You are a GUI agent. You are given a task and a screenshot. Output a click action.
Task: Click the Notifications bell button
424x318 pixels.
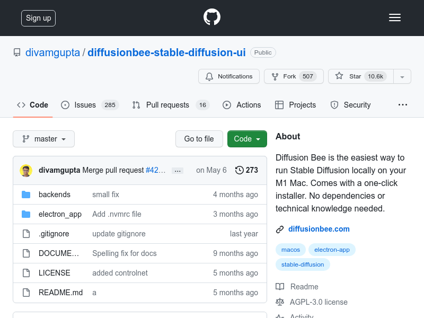[x=229, y=76]
